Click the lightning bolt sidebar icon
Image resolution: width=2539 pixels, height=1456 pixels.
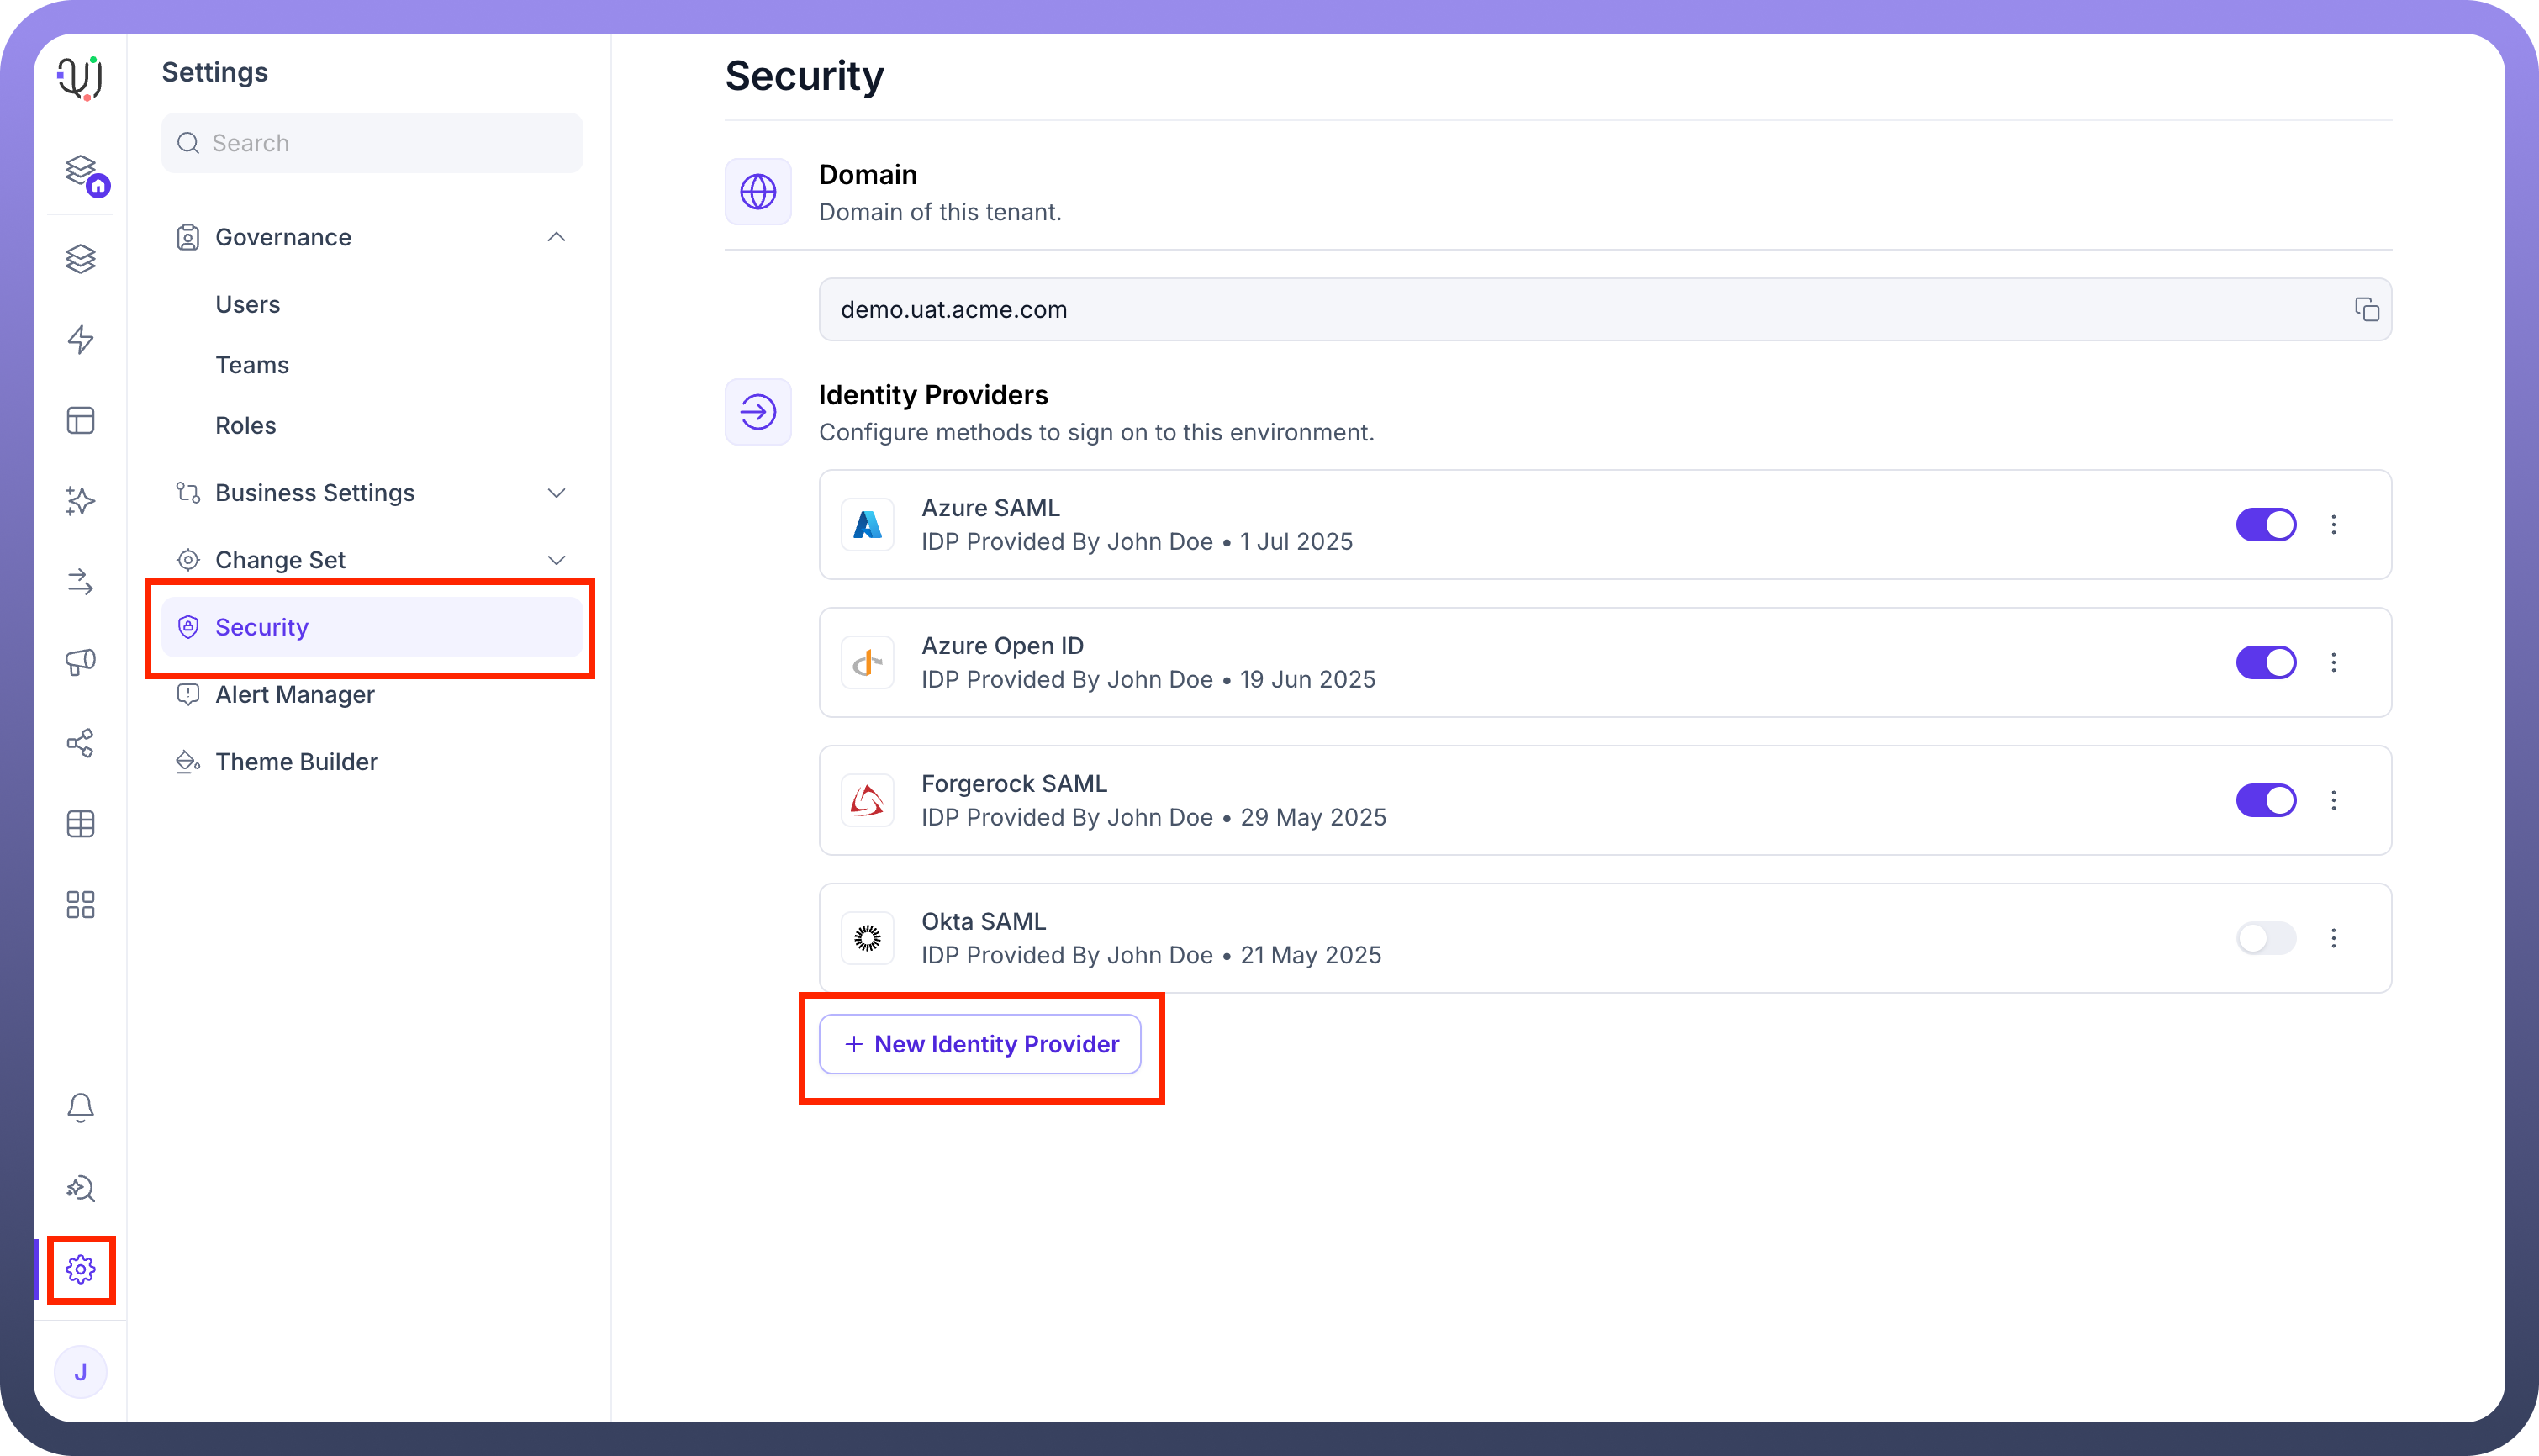click(x=80, y=340)
